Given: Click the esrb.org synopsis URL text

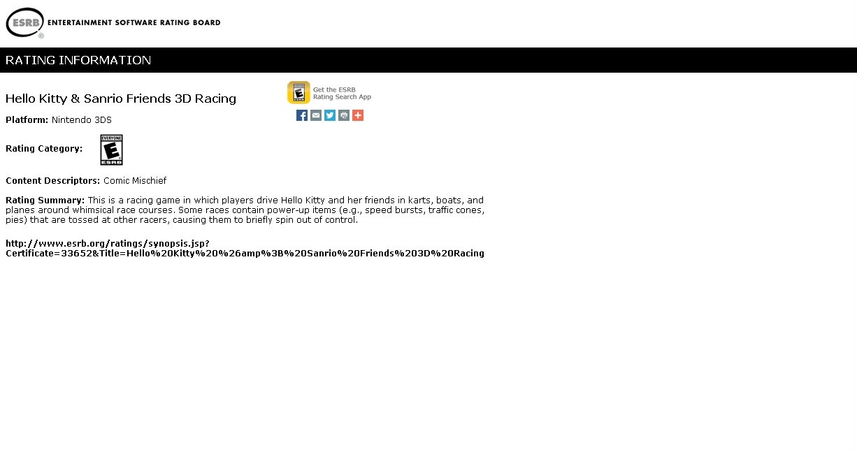Looking at the screenshot, I should (x=245, y=249).
